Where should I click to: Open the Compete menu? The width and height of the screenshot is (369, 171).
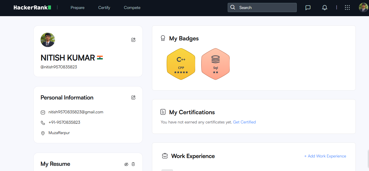(x=132, y=8)
